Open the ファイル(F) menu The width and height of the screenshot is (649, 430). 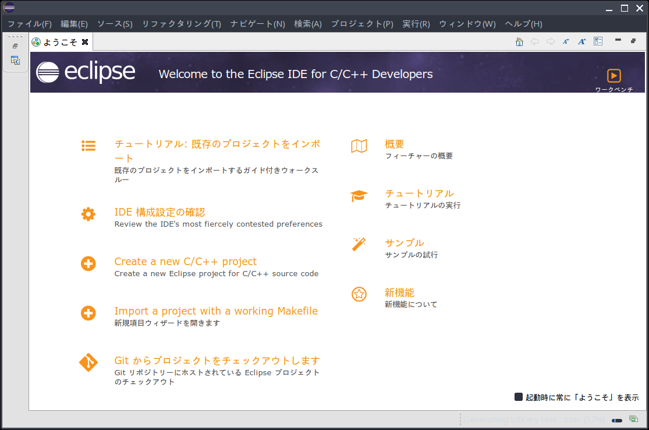29,24
